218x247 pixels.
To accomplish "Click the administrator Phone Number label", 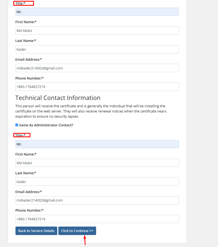I will pos(29,78).
